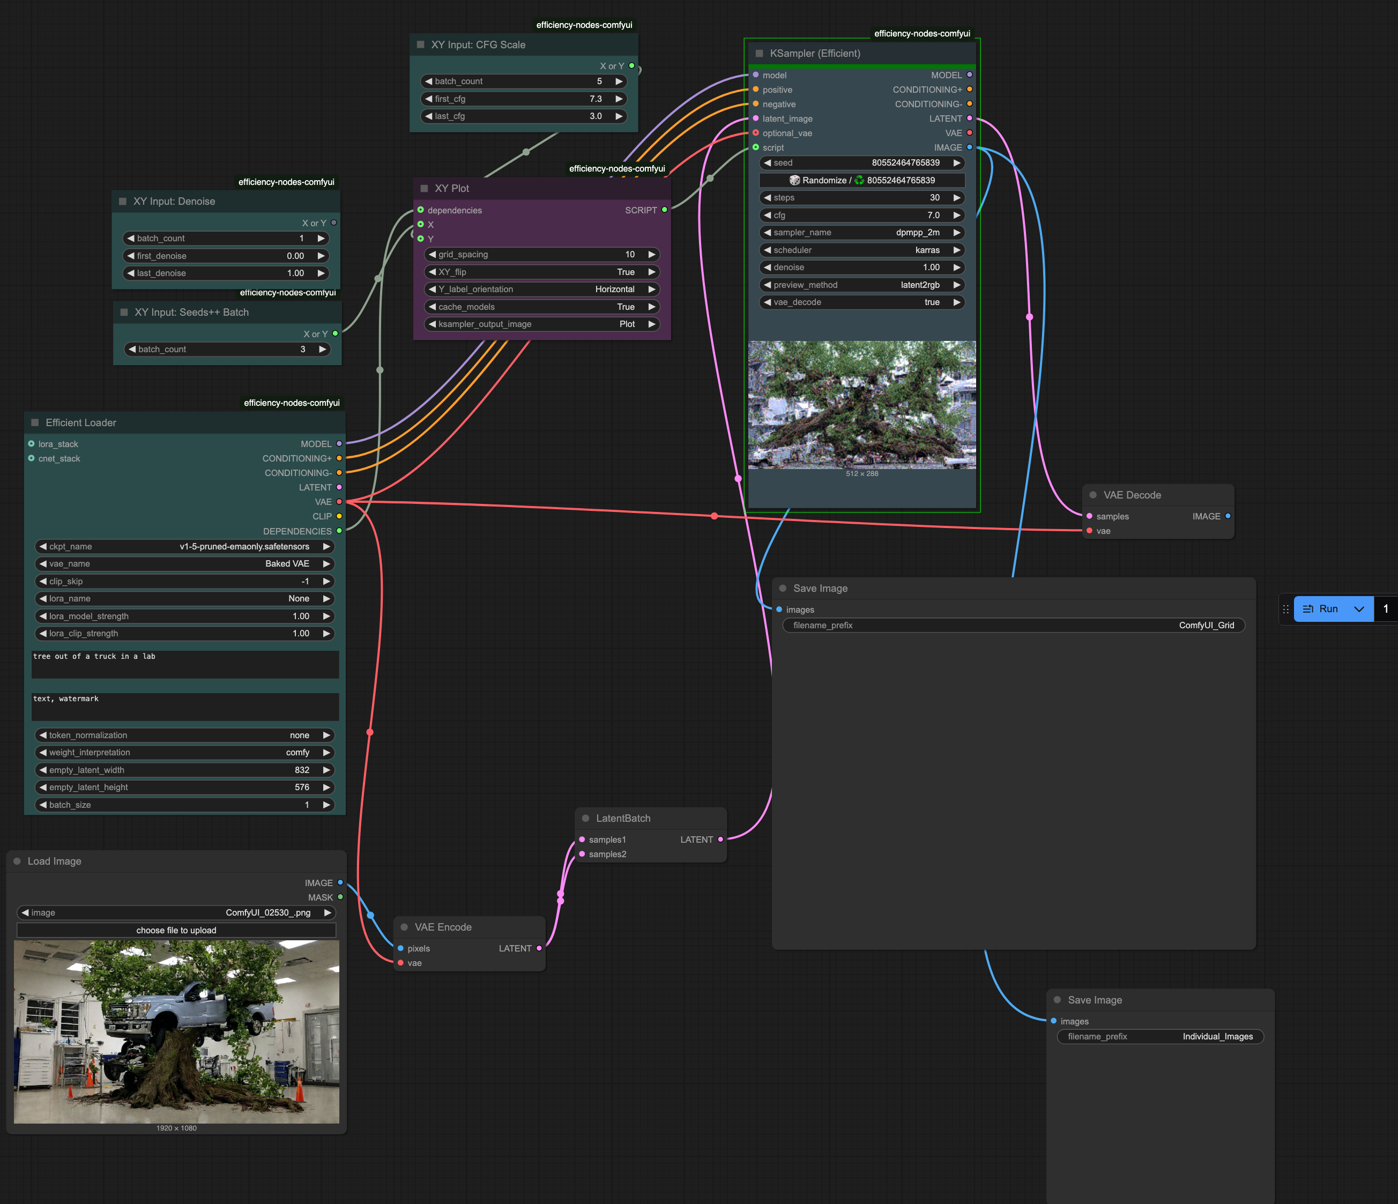Open the sampler_name dropdown
The width and height of the screenshot is (1398, 1204).
(x=861, y=232)
